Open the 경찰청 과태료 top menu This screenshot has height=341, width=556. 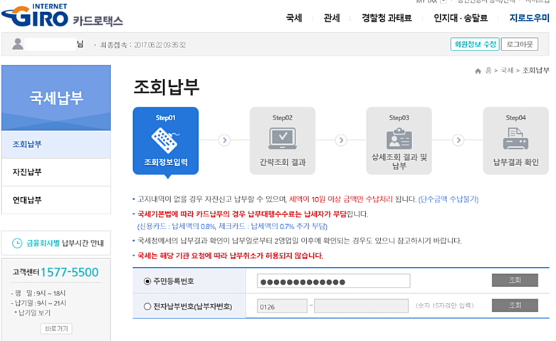tap(387, 18)
